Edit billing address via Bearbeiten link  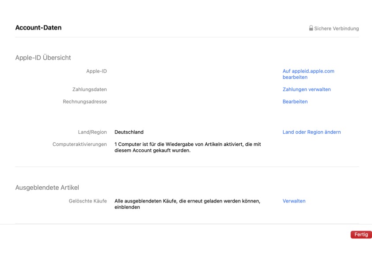[x=295, y=102]
